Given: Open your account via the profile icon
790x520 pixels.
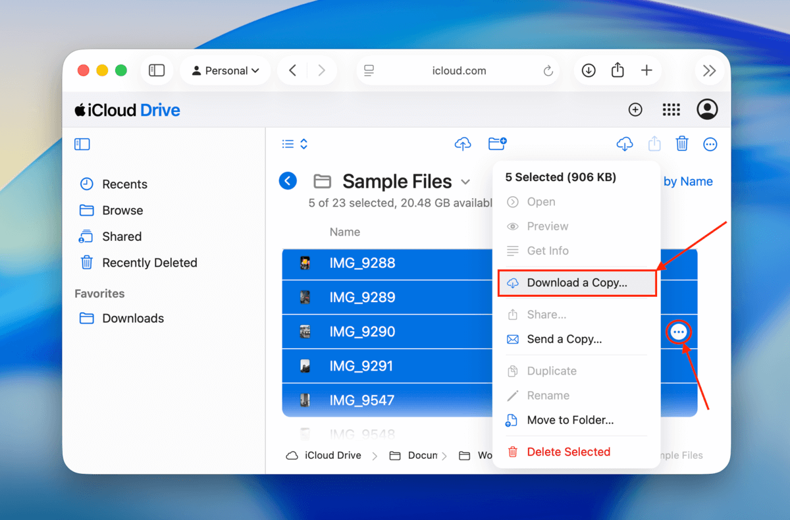Looking at the screenshot, I should [707, 109].
